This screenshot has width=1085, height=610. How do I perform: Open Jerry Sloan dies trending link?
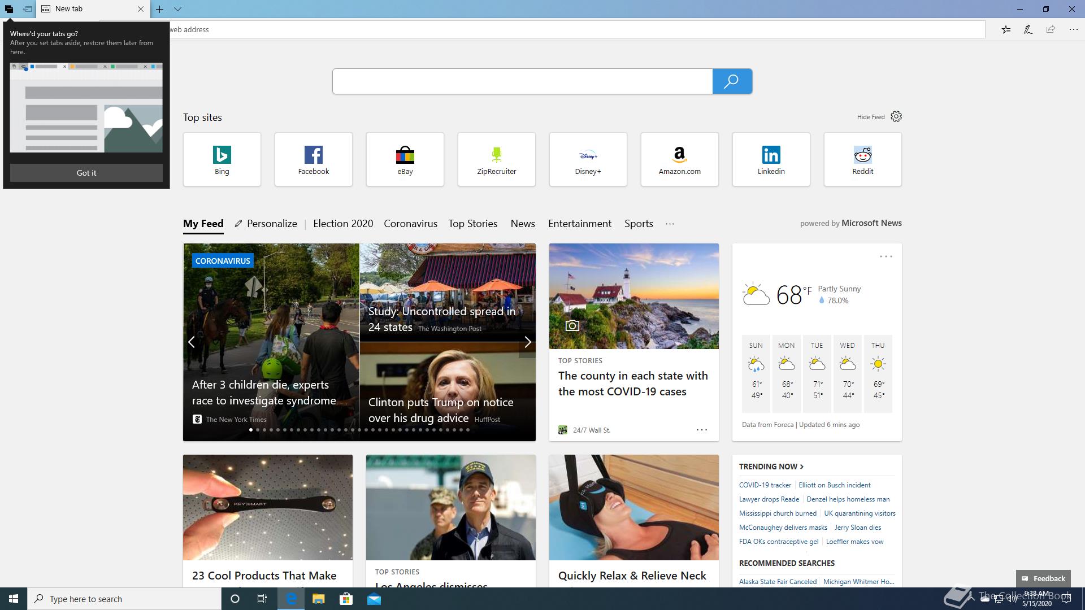858,528
